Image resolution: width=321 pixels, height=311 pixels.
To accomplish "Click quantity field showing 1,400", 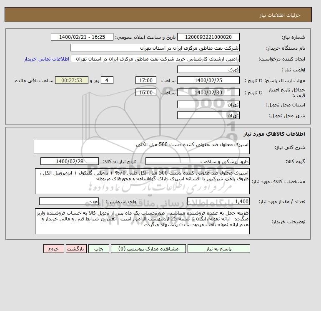I will pyautogui.click(x=218, y=201).
